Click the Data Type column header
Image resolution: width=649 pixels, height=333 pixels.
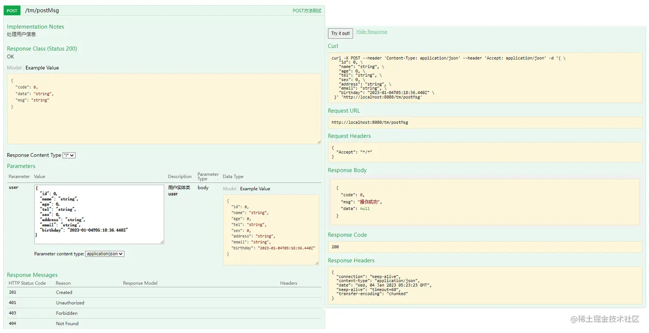pos(233,177)
